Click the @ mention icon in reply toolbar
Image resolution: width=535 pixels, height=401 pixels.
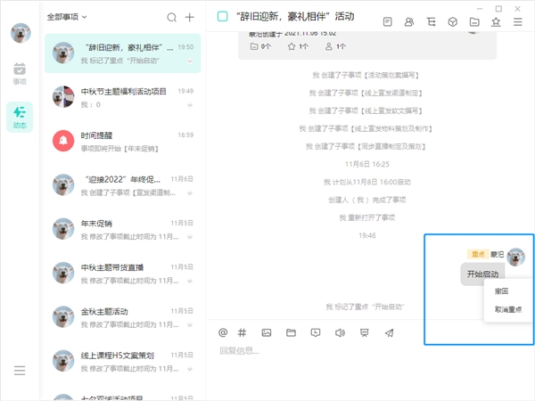pyautogui.click(x=223, y=332)
